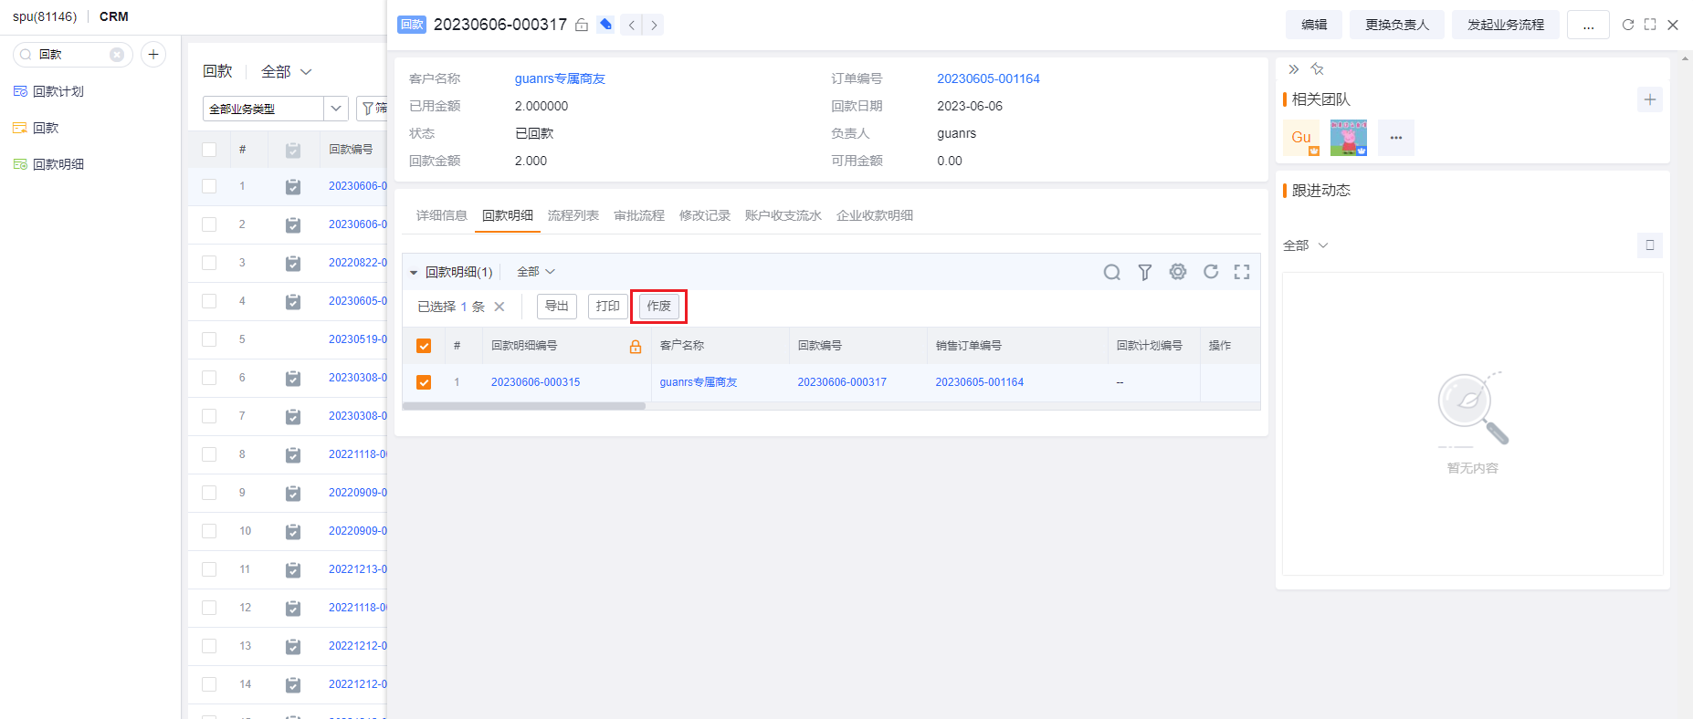
Task: Click the horizontal scrollbar under 回款明细 table
Action: (524, 406)
